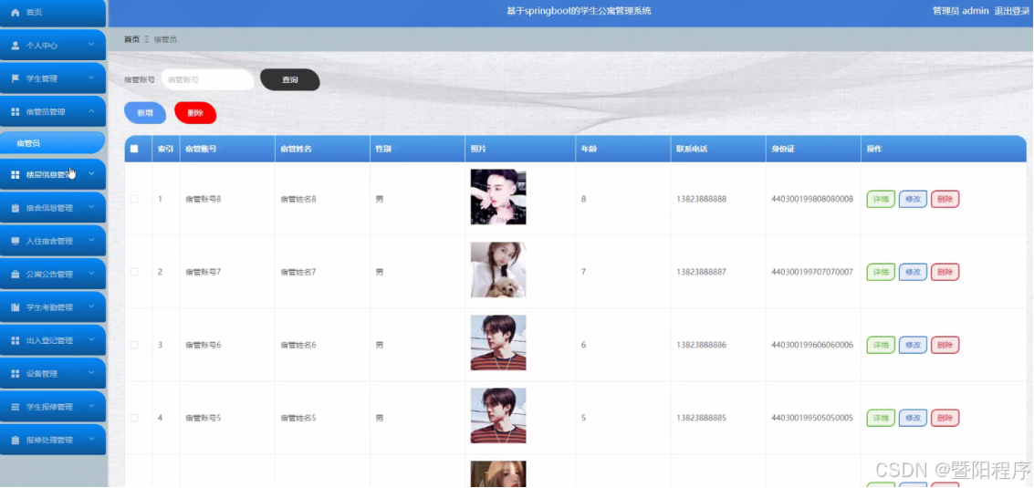1034x488 pixels.
Task: Expand the 楼层信息管理 menu chevron
Action: 91,174
